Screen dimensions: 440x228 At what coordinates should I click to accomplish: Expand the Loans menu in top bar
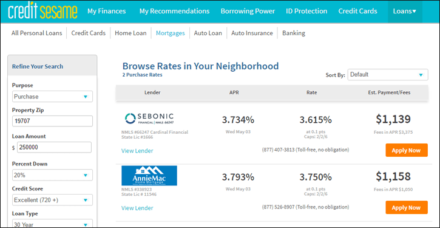coord(405,12)
